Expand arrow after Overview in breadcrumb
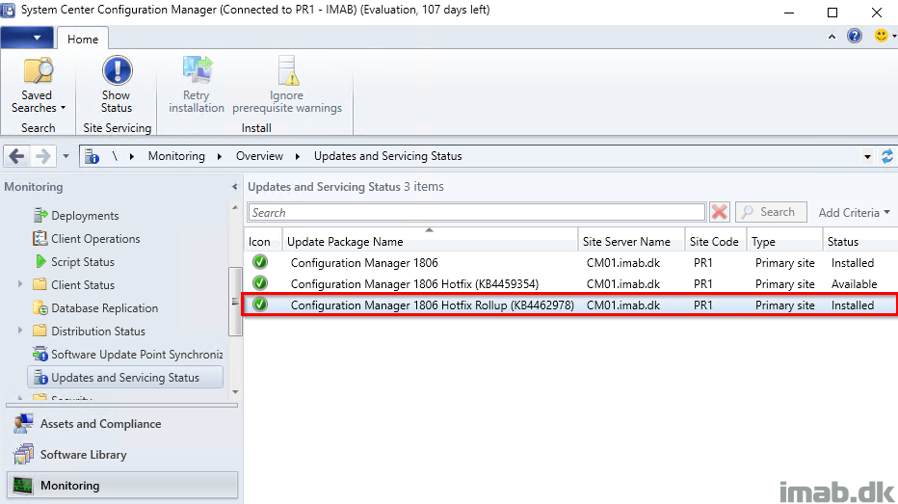This screenshot has height=504, width=898. (x=297, y=156)
